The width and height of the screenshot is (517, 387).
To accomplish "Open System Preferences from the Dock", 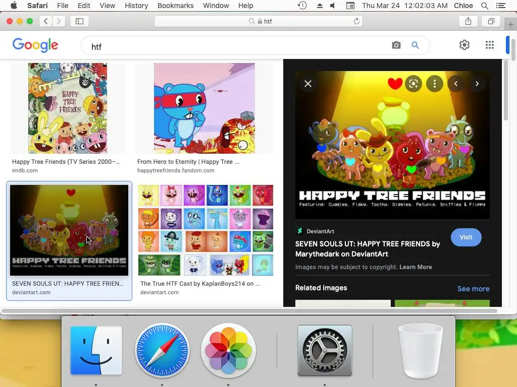I will [325, 350].
